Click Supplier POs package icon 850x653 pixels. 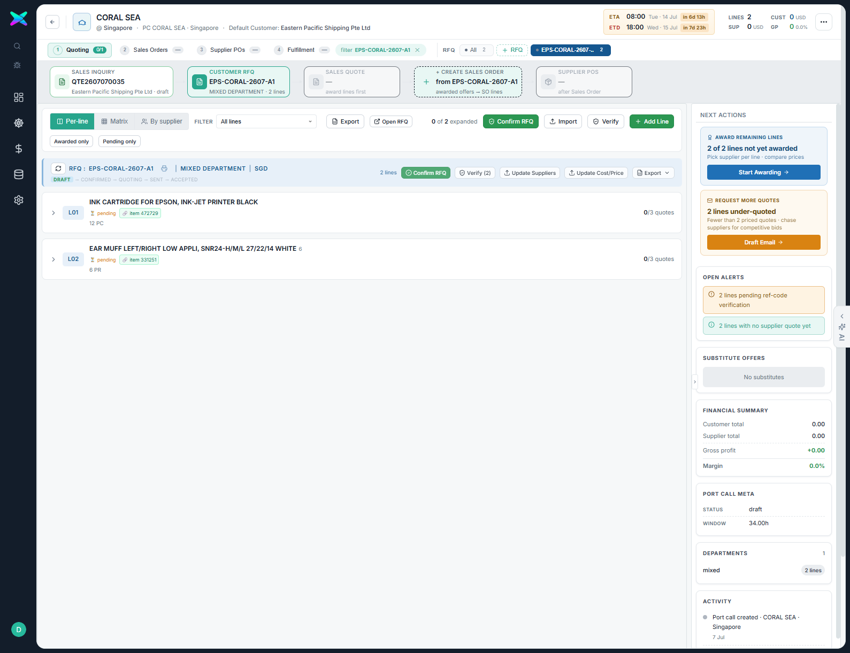548,82
